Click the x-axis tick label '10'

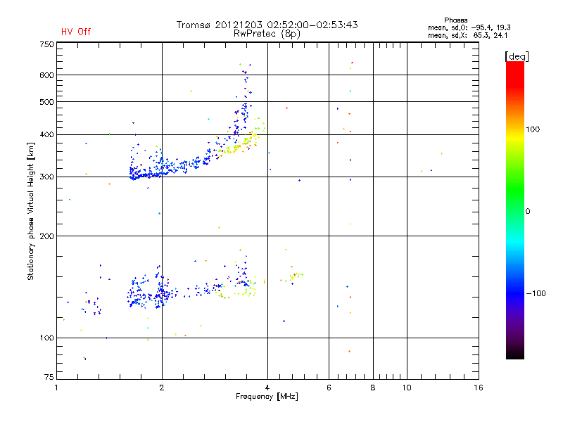(x=407, y=388)
